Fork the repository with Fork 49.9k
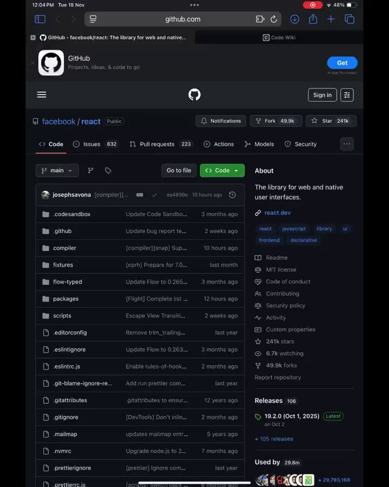The image size is (389, 487). (x=276, y=121)
